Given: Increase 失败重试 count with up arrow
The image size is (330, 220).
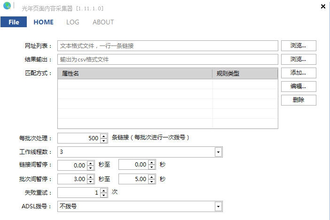Looking at the screenshot, I should click(x=103, y=190).
